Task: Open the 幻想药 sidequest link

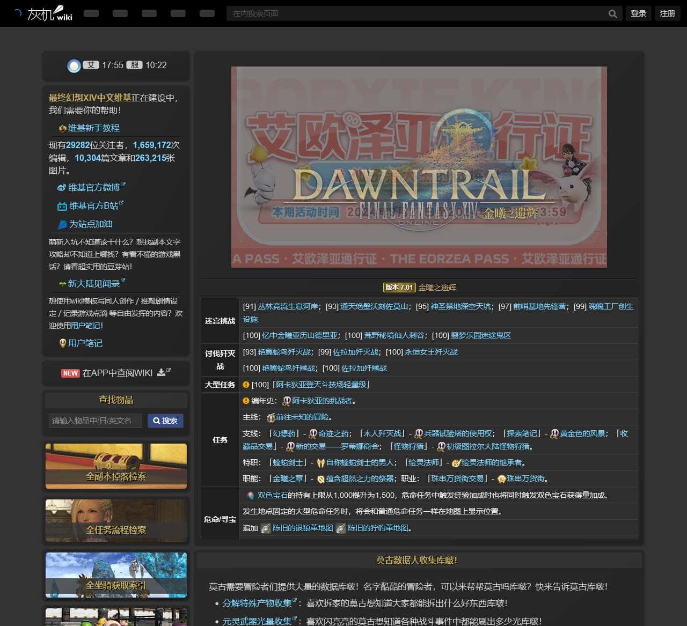Action: point(284,433)
